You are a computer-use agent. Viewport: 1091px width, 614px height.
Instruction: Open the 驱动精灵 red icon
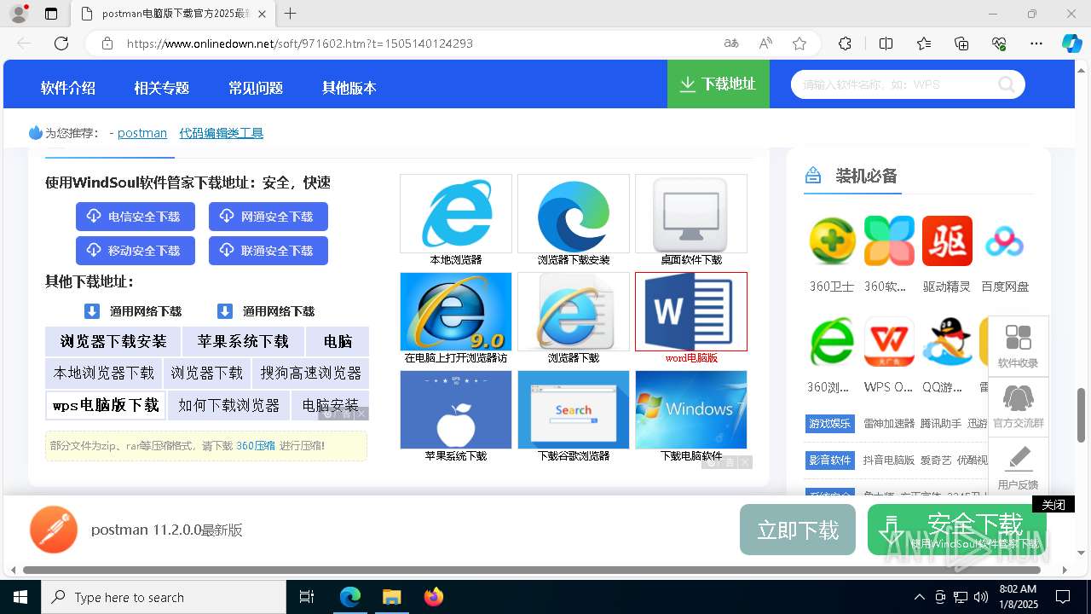tap(947, 241)
